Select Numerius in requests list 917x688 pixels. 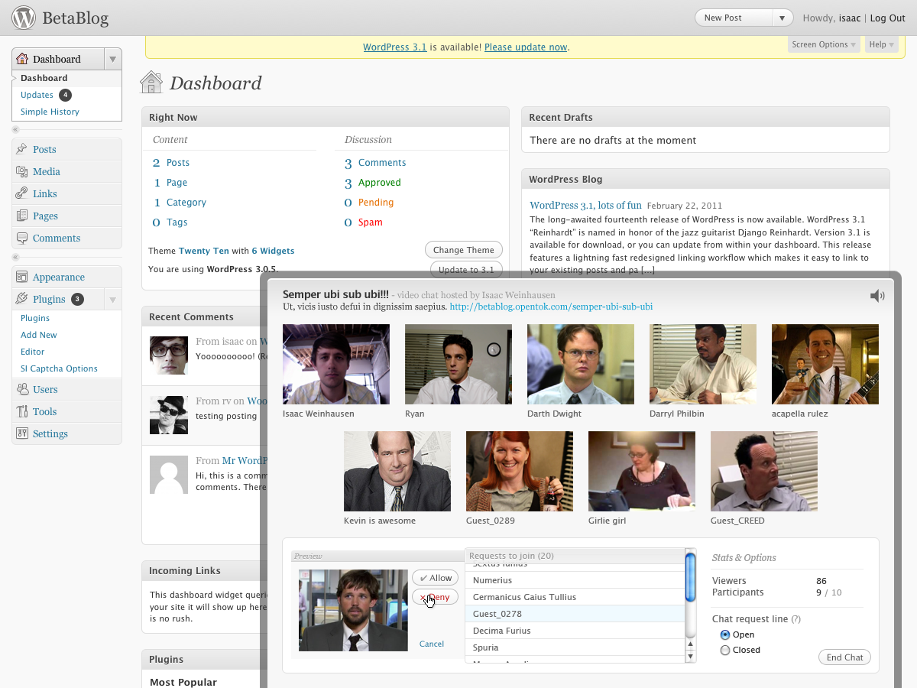click(575, 580)
